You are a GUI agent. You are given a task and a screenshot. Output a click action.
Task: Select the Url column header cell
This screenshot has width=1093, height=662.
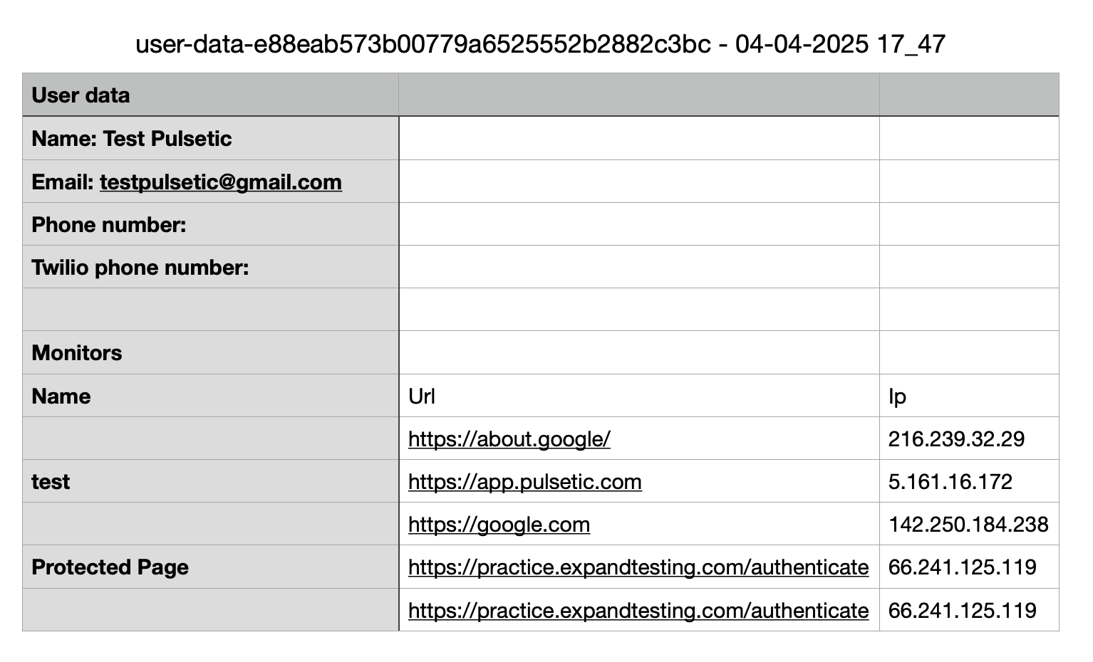click(639, 396)
